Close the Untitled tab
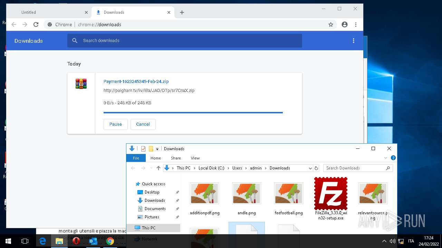This screenshot has width=442, height=248. [86, 12]
